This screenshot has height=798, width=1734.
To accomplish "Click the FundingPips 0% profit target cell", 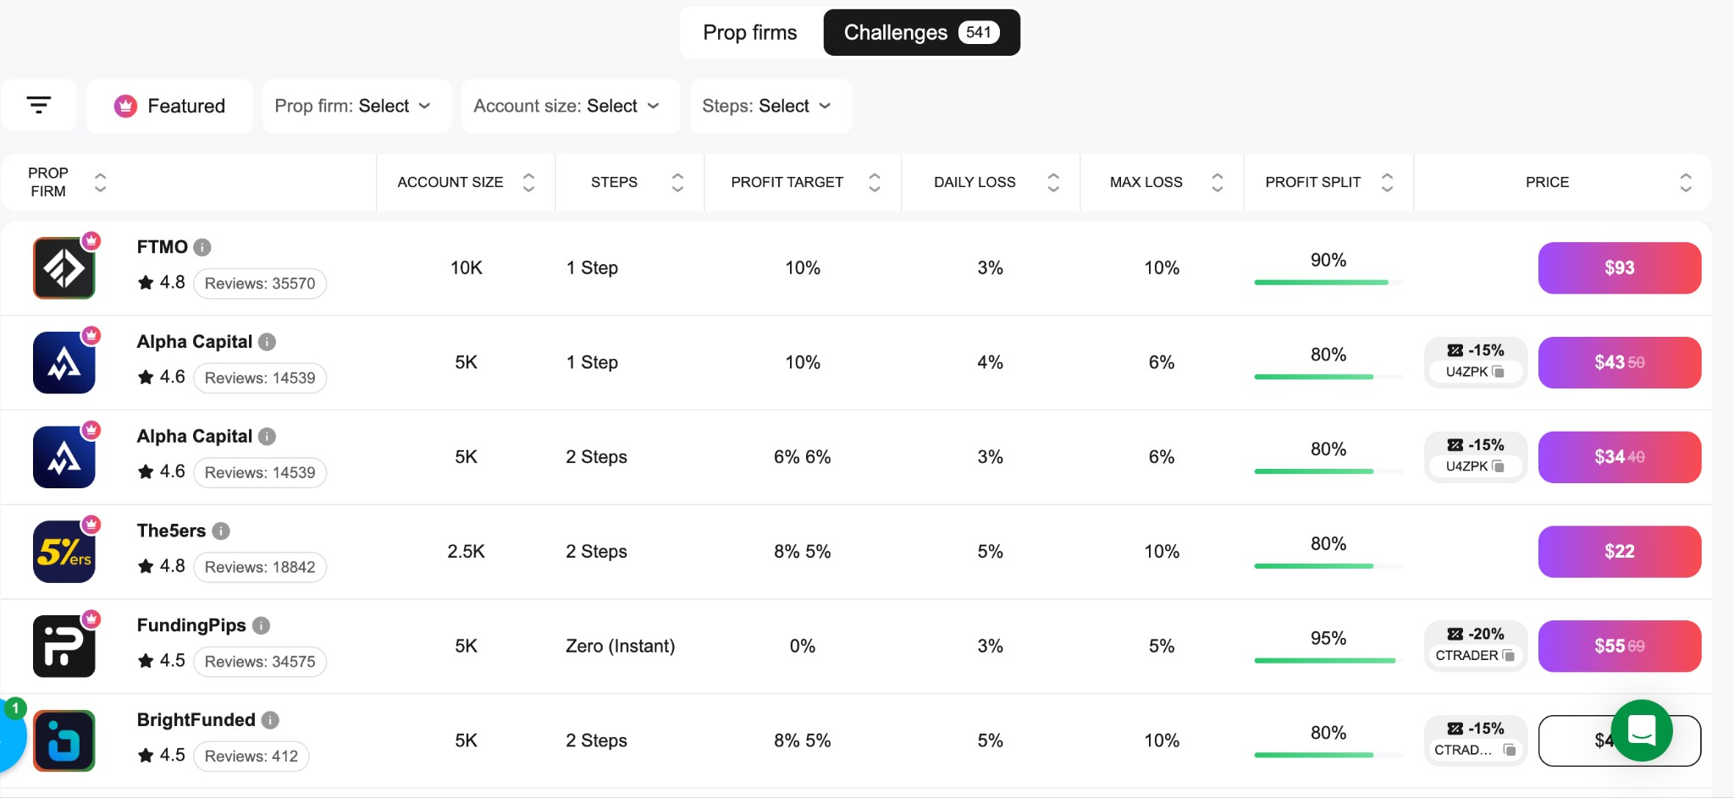I will pos(803,647).
